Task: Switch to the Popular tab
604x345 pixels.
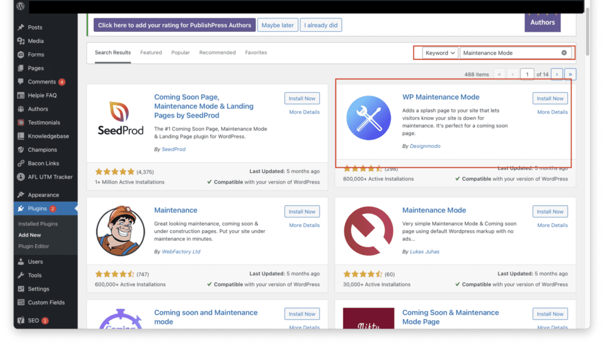Action: (x=180, y=52)
